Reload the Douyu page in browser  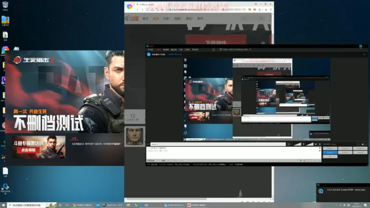[148, 10]
